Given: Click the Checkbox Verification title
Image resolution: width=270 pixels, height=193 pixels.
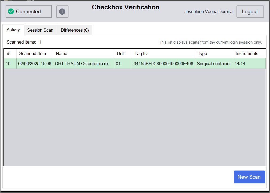Looking at the screenshot, I should pos(126,7).
